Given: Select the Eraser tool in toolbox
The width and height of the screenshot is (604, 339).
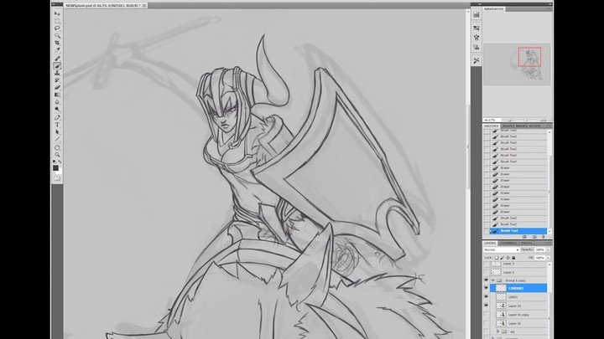Looking at the screenshot, I should [x=57, y=88].
